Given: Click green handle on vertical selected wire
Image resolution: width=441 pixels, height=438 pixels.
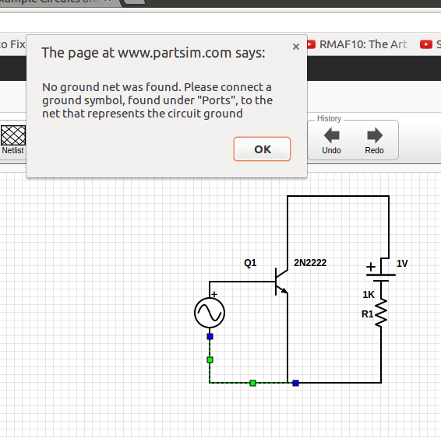Looking at the screenshot, I should coord(210,359).
